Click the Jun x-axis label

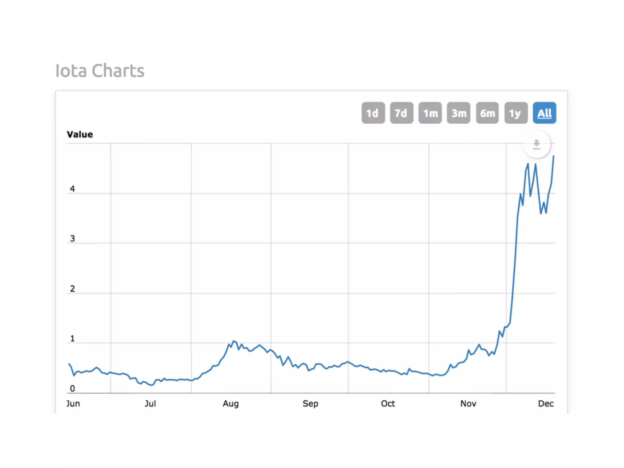click(x=73, y=403)
